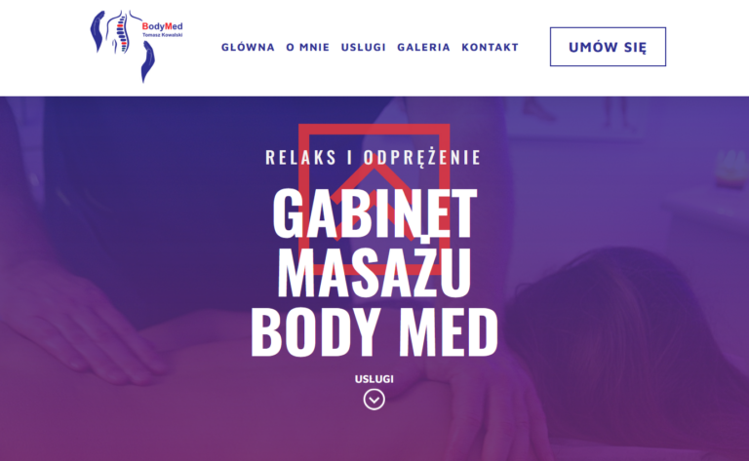Follow the Uslugi link below the headline
This screenshot has width=749, height=461.
[374, 379]
